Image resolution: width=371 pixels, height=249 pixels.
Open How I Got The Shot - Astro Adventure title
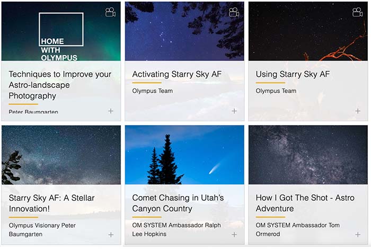pos(305,203)
